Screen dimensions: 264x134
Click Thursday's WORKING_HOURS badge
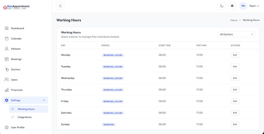(x=113, y=90)
